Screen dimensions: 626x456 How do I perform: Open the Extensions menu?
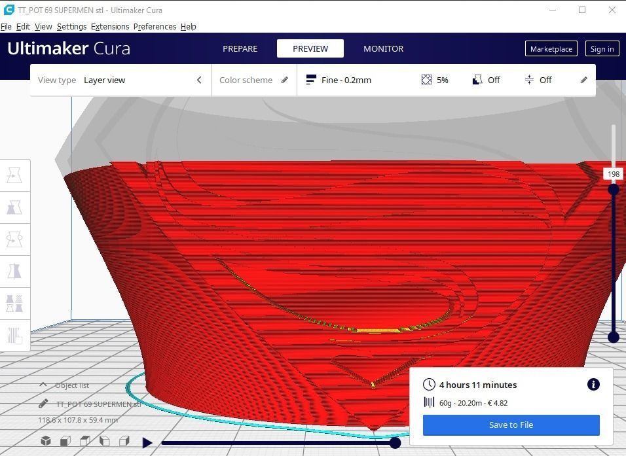click(x=110, y=26)
